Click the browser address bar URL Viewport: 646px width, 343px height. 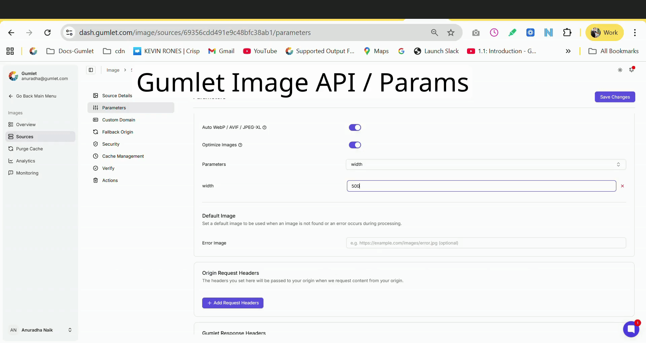point(195,33)
